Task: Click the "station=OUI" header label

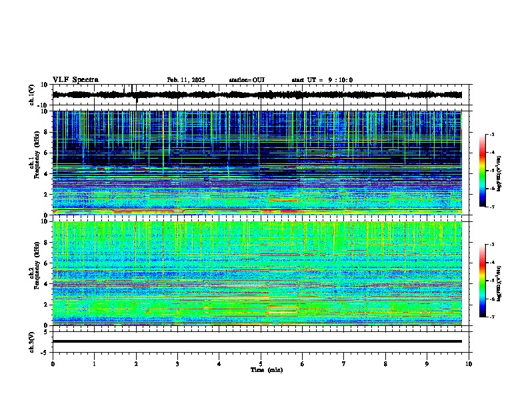Action: (247, 80)
